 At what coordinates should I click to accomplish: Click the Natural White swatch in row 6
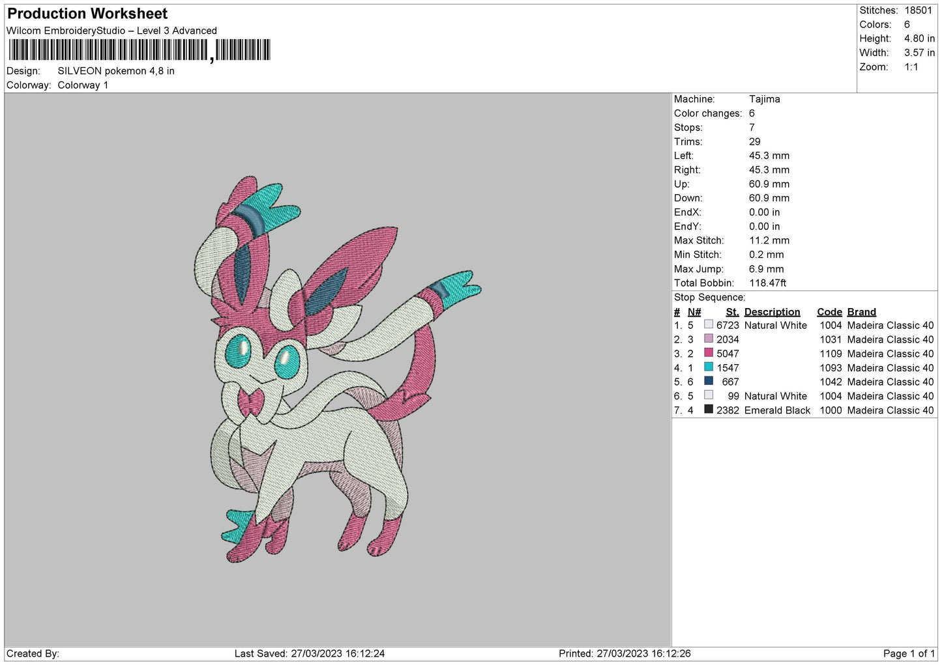708,395
